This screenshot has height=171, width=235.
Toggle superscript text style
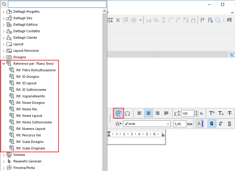(212, 113)
